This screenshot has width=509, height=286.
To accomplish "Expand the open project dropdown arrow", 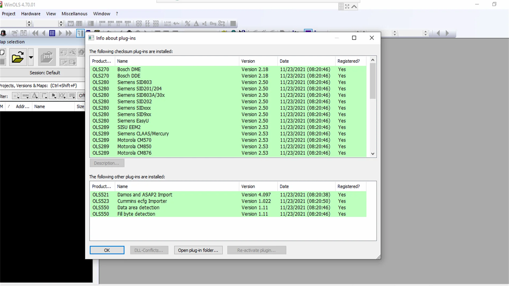I will pos(31,57).
